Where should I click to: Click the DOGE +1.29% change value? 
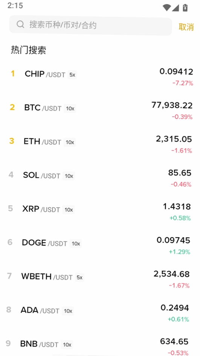tap(179, 252)
